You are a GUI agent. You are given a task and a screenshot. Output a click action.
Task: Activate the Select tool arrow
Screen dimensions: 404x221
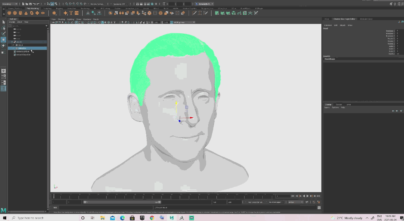4,22
